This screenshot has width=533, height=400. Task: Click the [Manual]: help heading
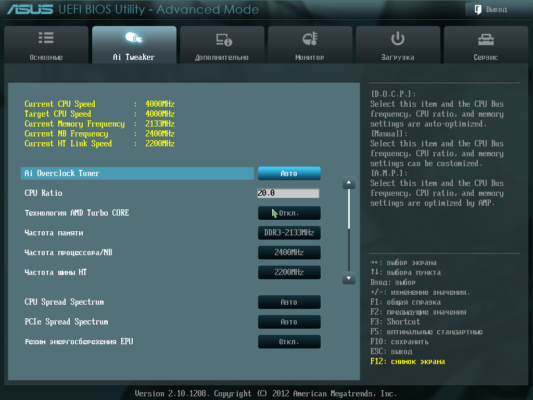[389, 134]
